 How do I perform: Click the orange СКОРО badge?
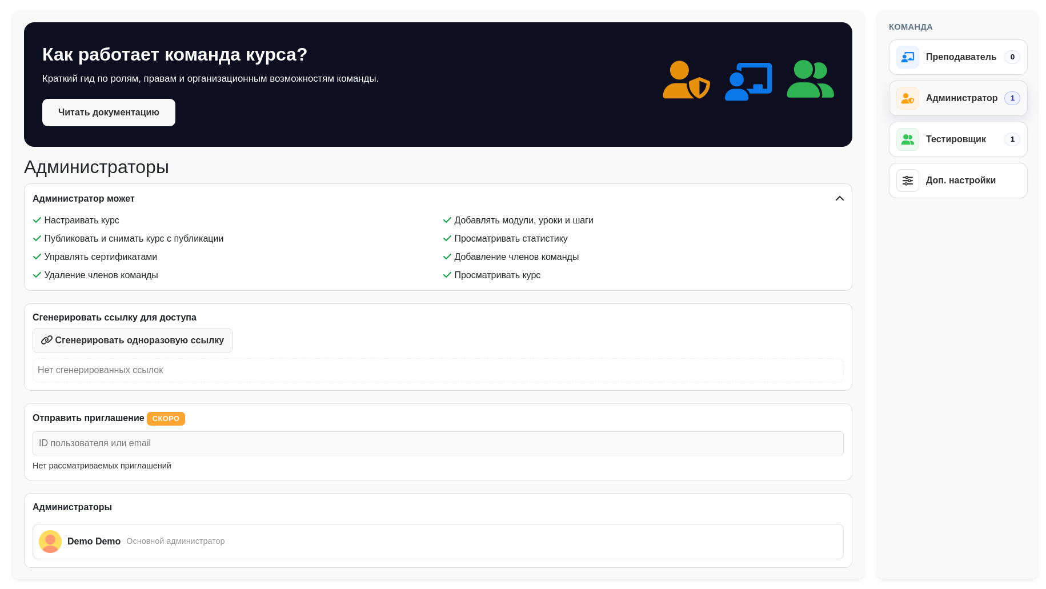tap(166, 419)
